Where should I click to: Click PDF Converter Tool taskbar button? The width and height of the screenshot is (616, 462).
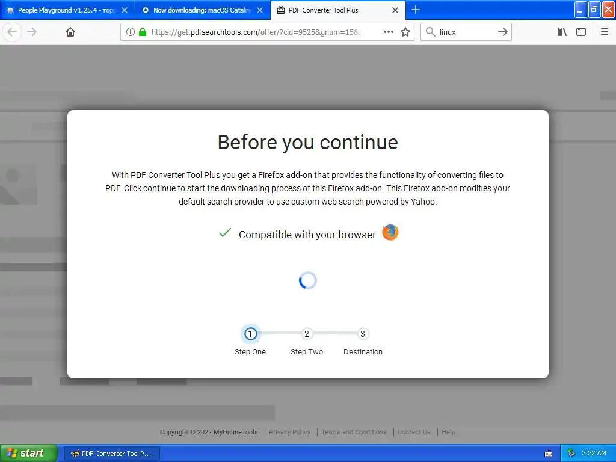(x=111, y=454)
